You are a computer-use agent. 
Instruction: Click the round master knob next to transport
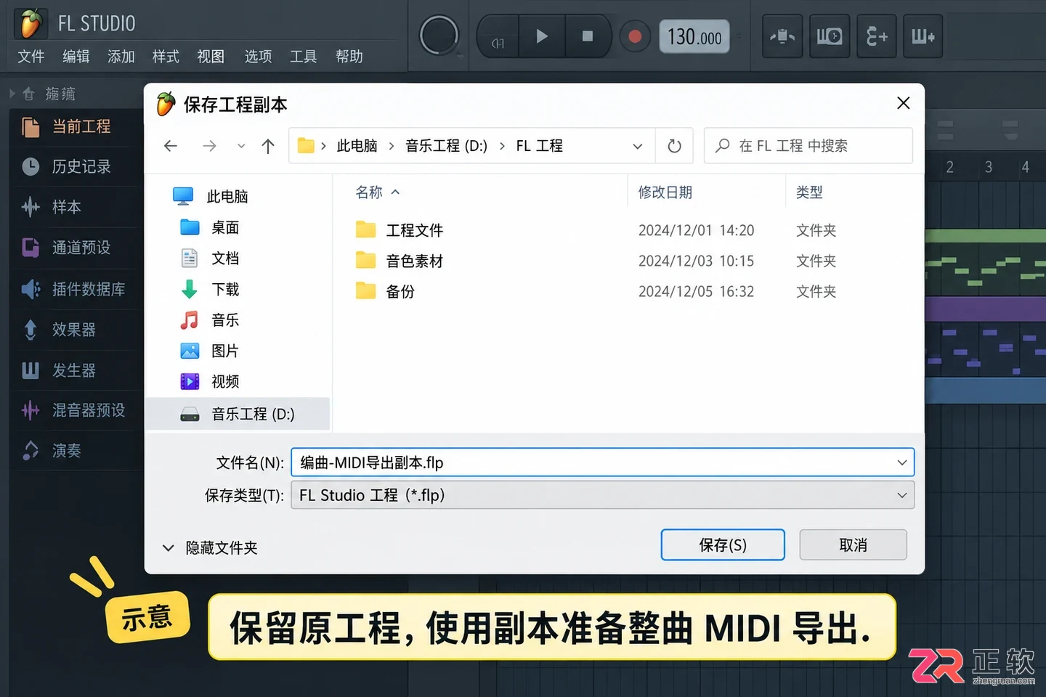[439, 36]
